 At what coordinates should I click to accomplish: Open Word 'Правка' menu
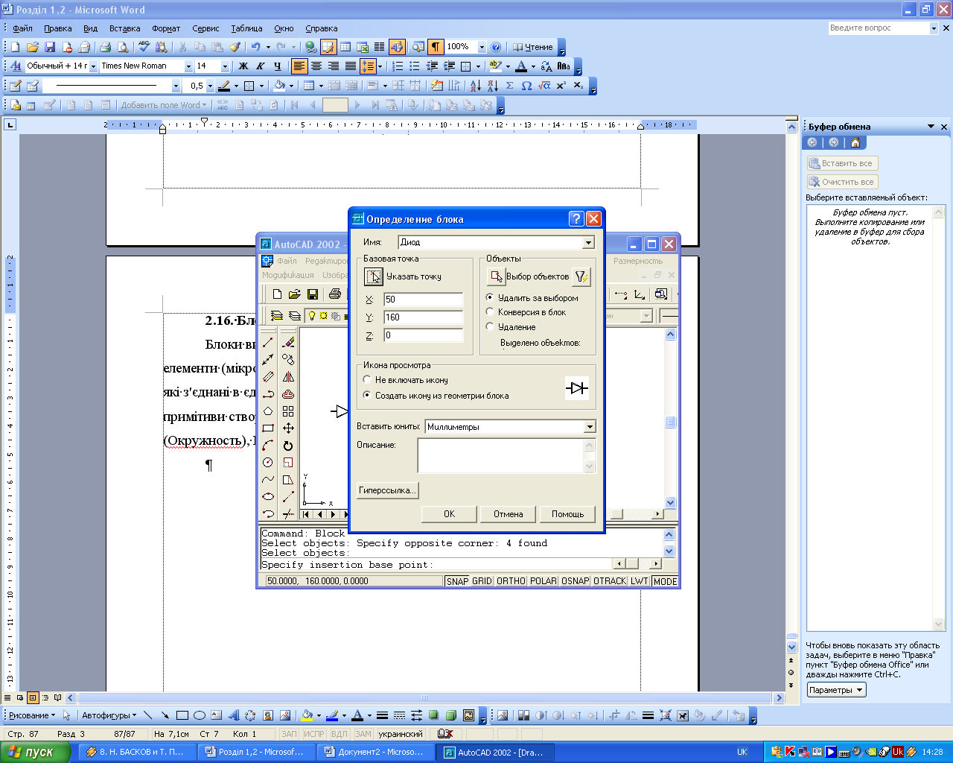[x=57, y=28]
